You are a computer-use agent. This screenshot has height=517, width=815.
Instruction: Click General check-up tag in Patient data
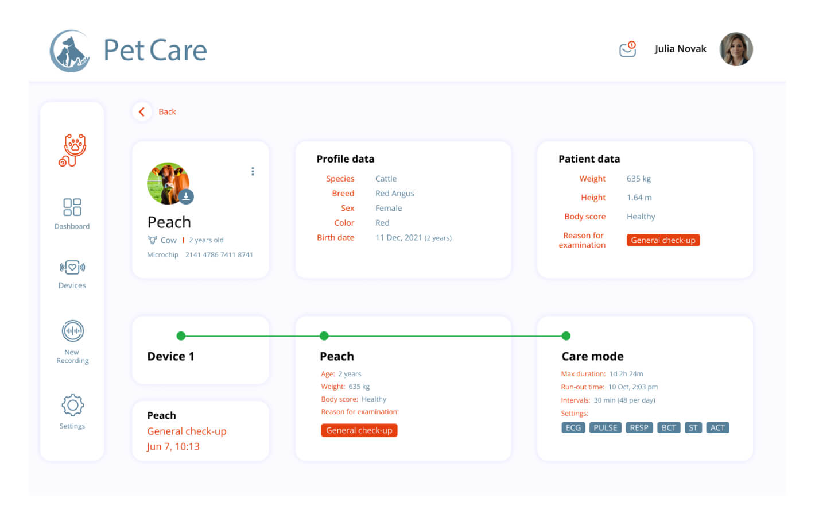(x=663, y=240)
